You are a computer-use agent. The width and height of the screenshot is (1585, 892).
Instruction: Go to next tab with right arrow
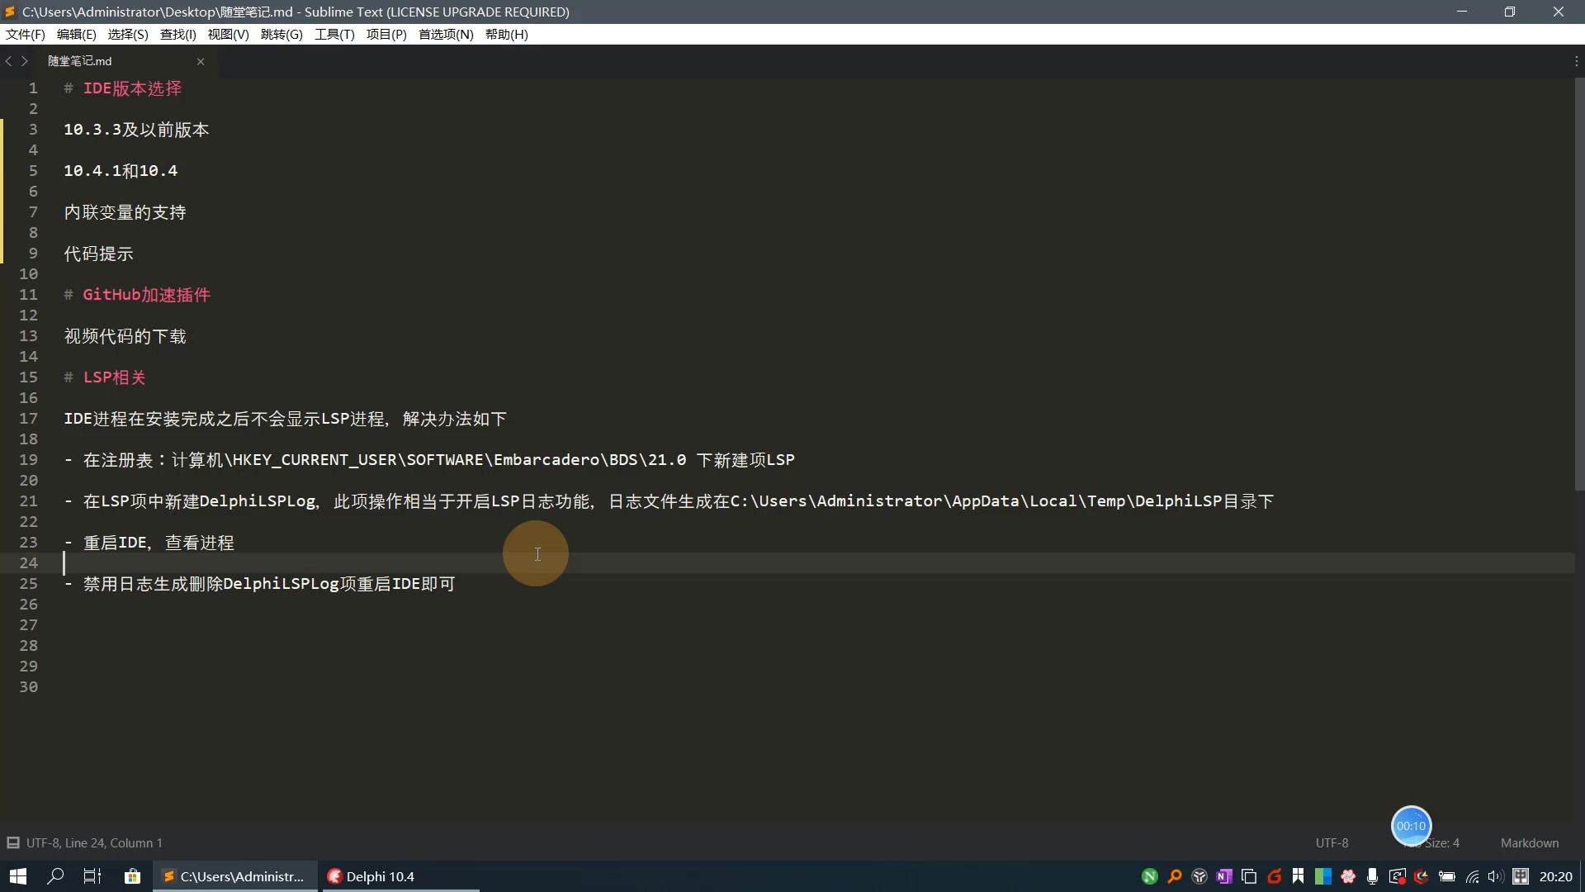[25, 61]
